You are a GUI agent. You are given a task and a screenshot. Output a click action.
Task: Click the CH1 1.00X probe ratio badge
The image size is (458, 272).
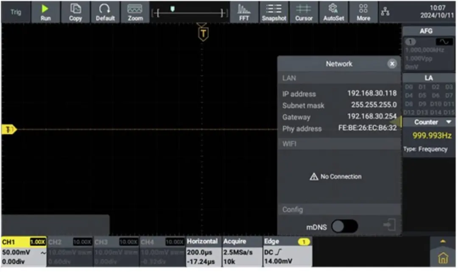click(38, 242)
